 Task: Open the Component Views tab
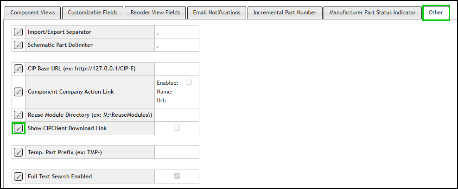pos(33,13)
